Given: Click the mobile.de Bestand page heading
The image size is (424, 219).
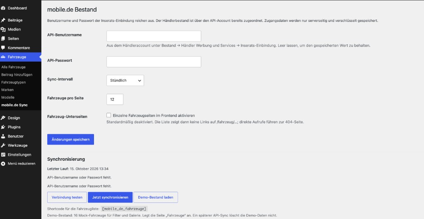Looking at the screenshot, I should click(x=72, y=10).
